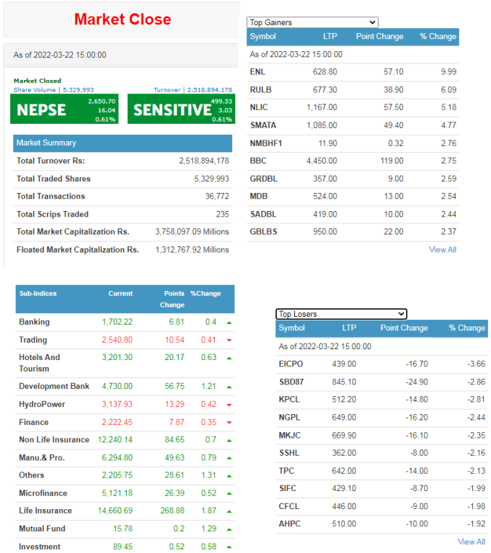Select NGPL symbol in losers table

289,418
